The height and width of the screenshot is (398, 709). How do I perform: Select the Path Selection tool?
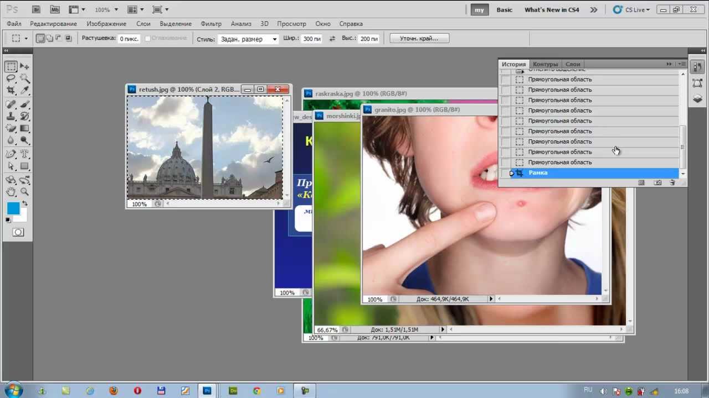(11, 166)
